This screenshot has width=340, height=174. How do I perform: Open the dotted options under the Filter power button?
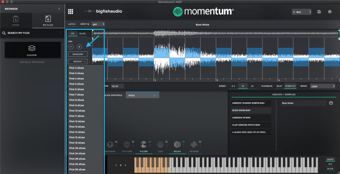[150, 145]
